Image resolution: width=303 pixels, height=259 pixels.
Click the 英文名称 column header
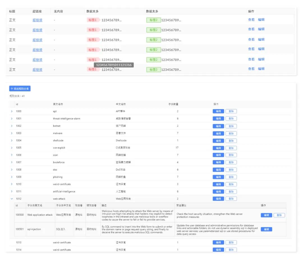point(58,104)
